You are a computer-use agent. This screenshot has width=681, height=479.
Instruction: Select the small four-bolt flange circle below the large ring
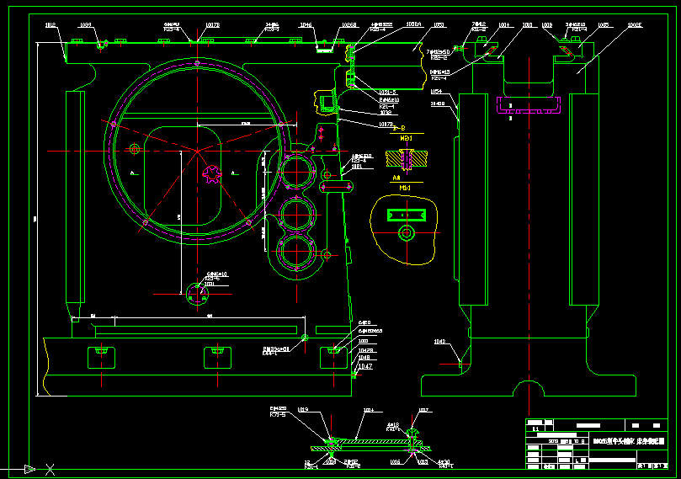pos(198,294)
